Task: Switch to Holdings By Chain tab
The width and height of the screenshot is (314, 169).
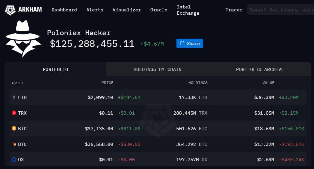Action: 157,69
